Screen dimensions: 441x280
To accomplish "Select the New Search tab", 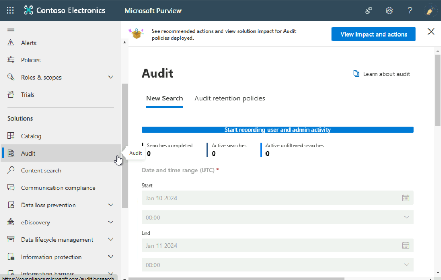I will (x=164, y=99).
